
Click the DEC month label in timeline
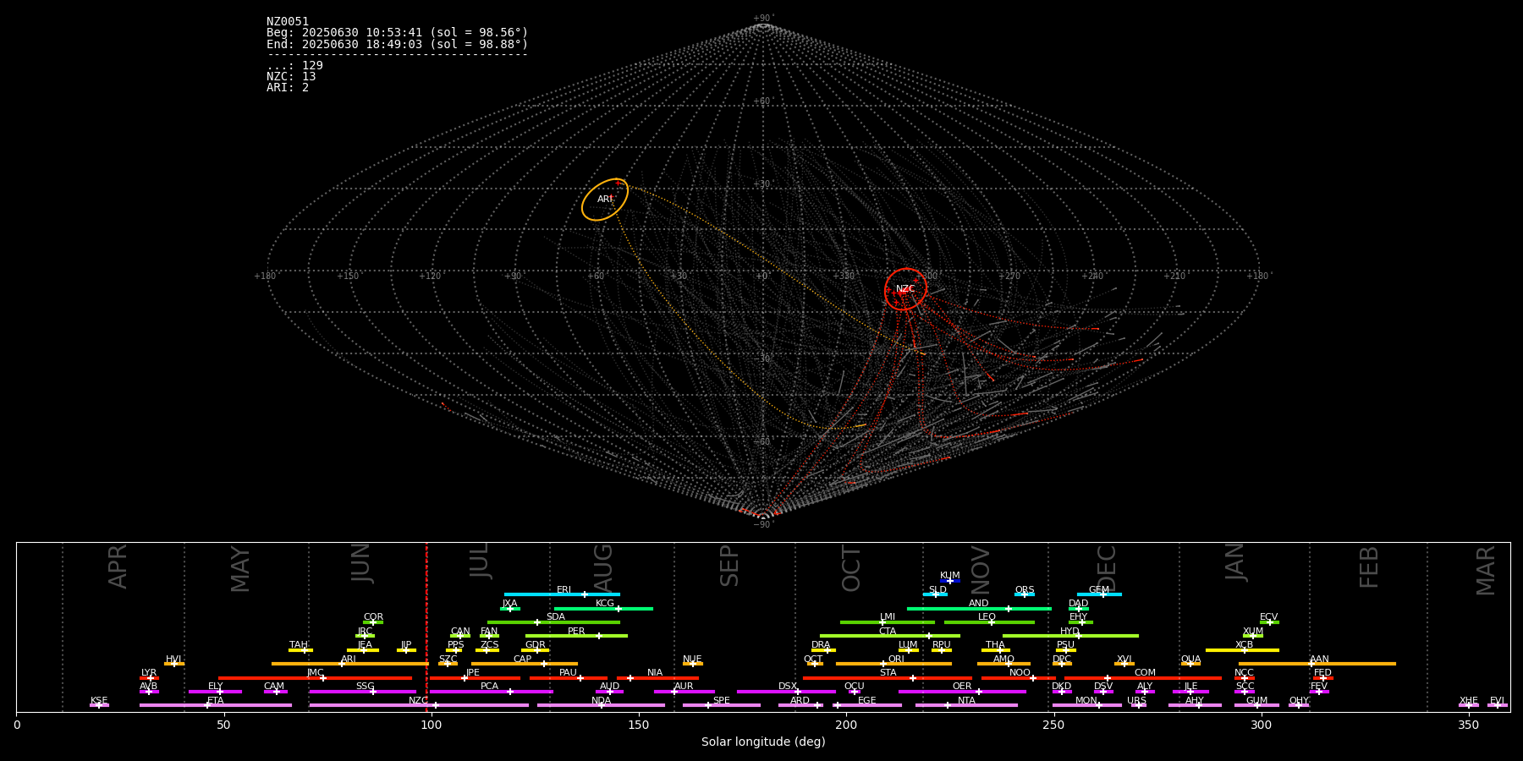coord(1107,567)
